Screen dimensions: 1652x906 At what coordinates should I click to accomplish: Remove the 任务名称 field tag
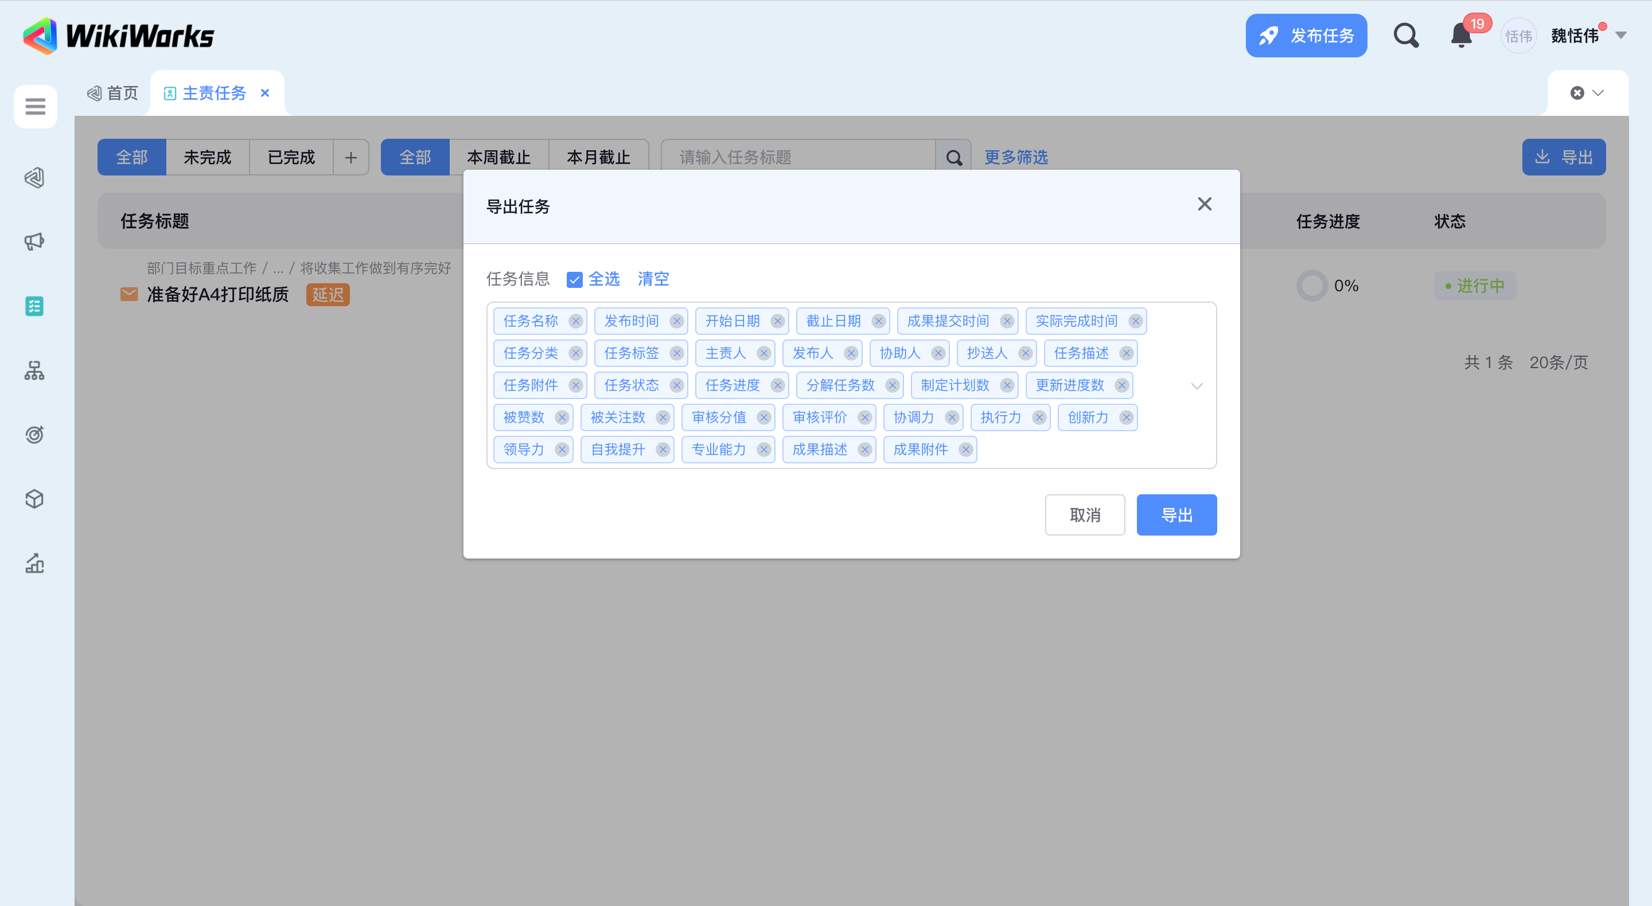(575, 321)
